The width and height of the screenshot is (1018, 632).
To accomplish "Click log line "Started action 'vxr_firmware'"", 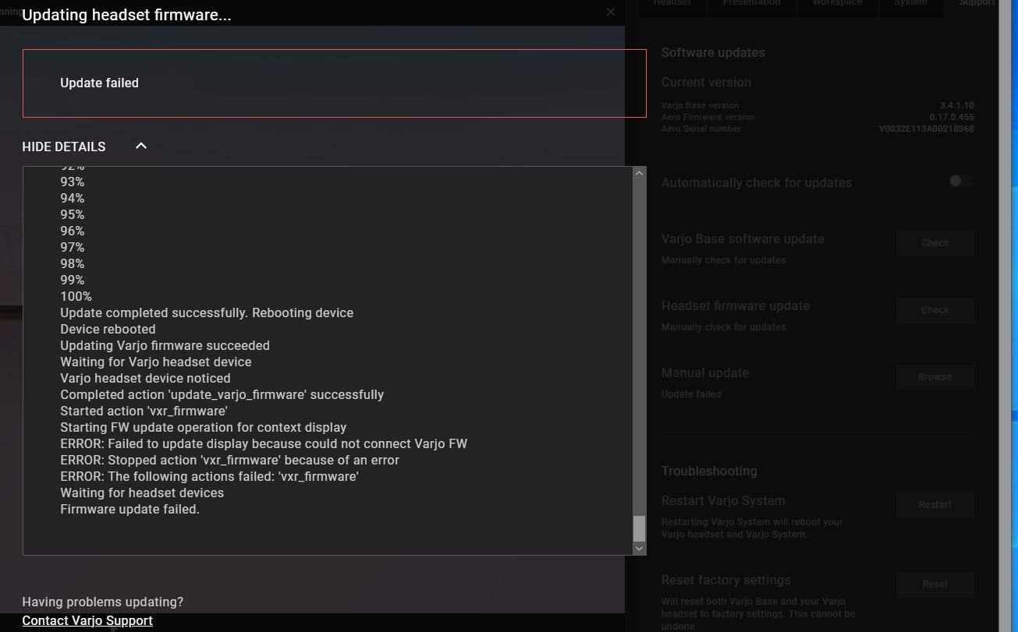I will tap(144, 411).
